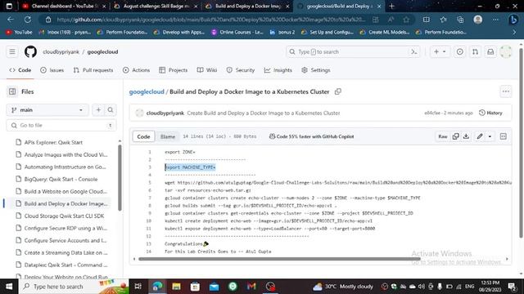The height and width of the screenshot is (294, 524).
Task: Edit this file with the pencil icon
Action: tap(480, 136)
